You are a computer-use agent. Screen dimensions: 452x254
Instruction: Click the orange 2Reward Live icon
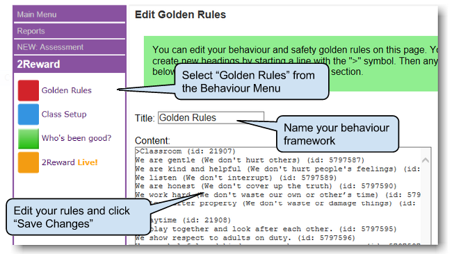point(29,162)
